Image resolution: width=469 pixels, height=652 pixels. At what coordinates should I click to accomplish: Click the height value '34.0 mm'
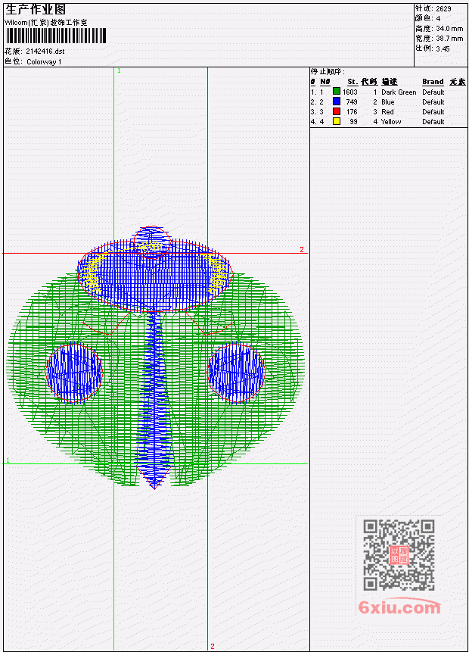tap(449, 28)
